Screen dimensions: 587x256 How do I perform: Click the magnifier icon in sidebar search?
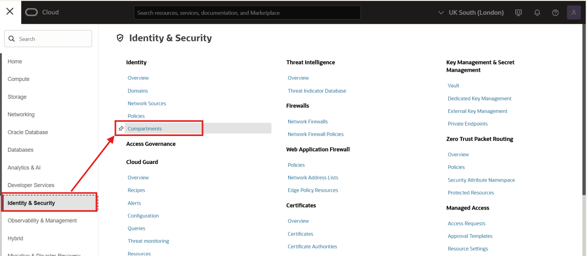(x=12, y=39)
